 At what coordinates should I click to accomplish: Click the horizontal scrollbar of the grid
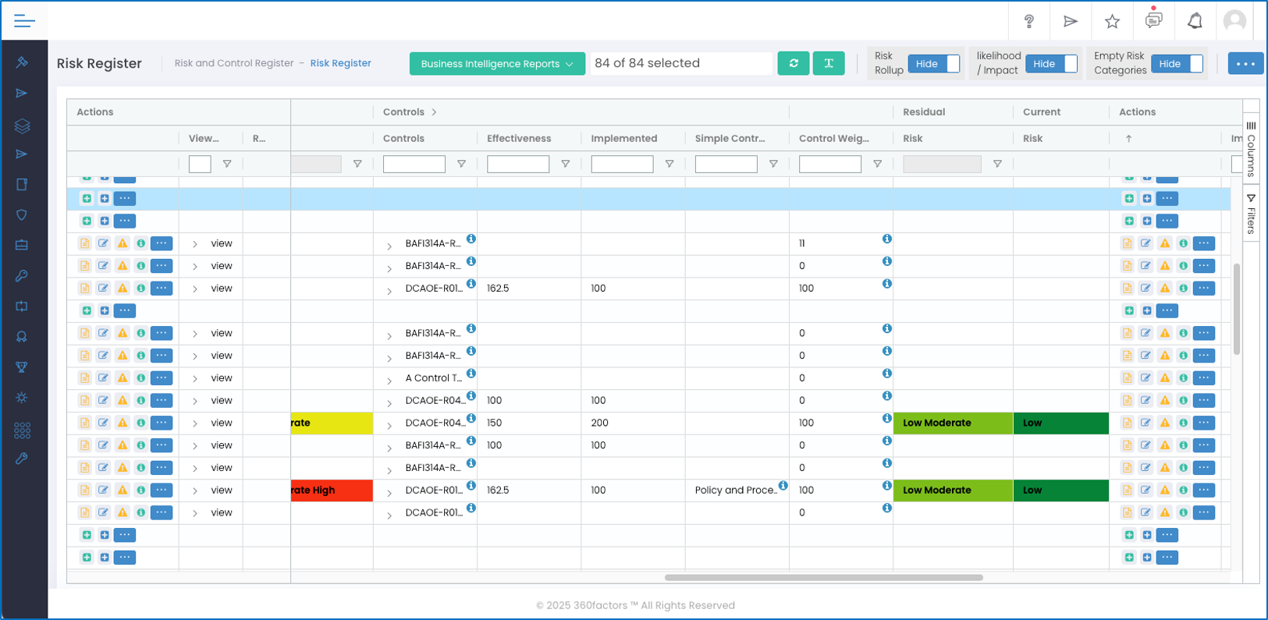coord(823,578)
